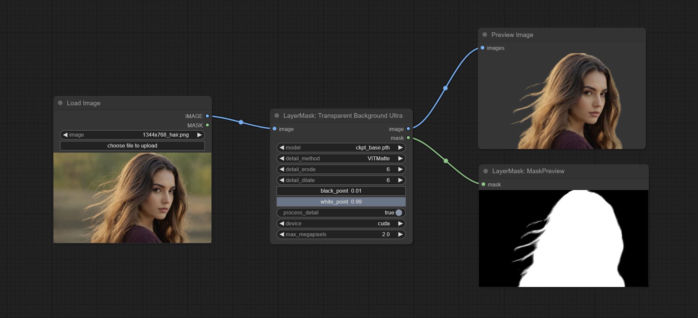Screen dimensions: 698x318
Task: Increase detail_erode value
Action: [400, 169]
